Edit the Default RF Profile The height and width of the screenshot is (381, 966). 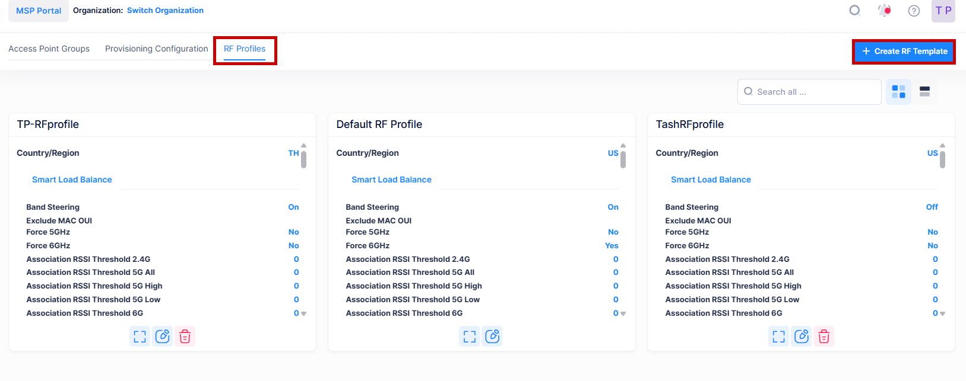tap(492, 337)
